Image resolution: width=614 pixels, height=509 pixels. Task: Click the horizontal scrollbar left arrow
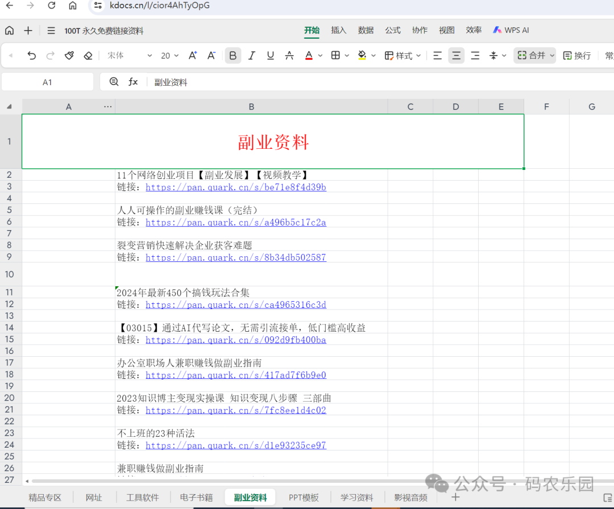tap(27, 481)
